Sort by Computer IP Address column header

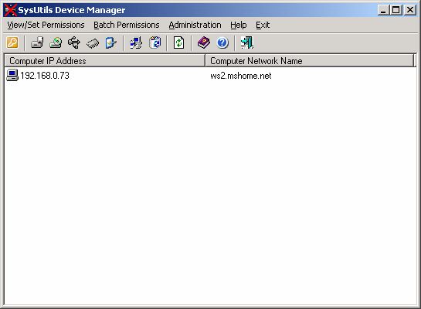click(105, 61)
